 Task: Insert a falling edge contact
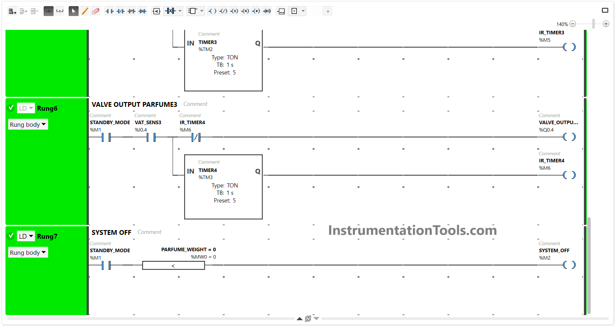point(142,11)
